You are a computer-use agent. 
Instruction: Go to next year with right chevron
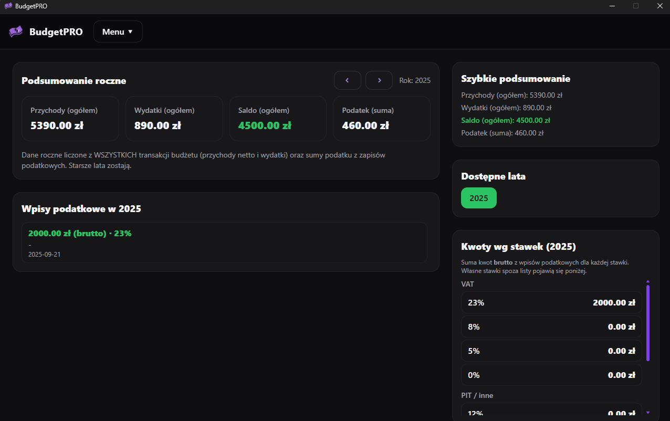379,80
